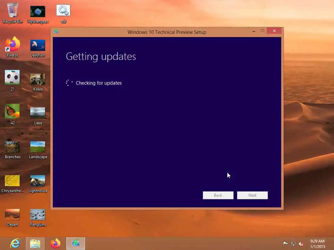Screen dimensions: 334x250
Task: Open the taskbar clock showing 9:29 AM
Action: pyautogui.click(x=317, y=244)
